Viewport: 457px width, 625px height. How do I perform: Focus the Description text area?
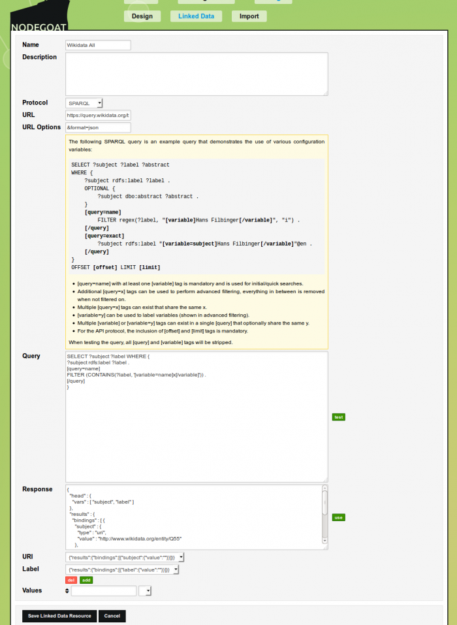(197, 74)
